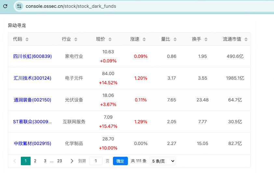Click the 家电行业 industry cell

coord(74,56)
